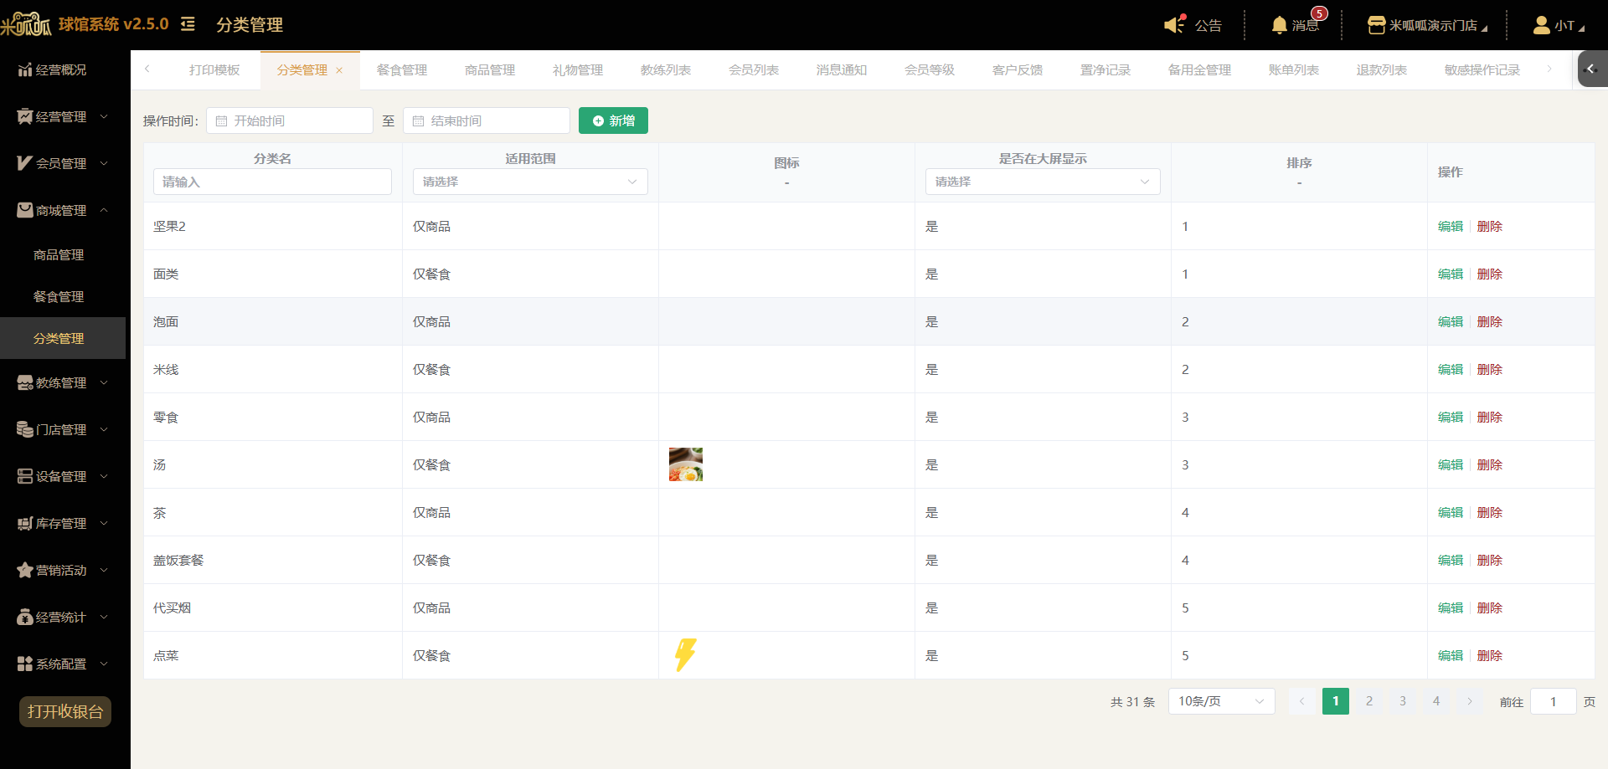Click 编辑 for the 泡面 row
1608x769 pixels.
[1451, 321]
